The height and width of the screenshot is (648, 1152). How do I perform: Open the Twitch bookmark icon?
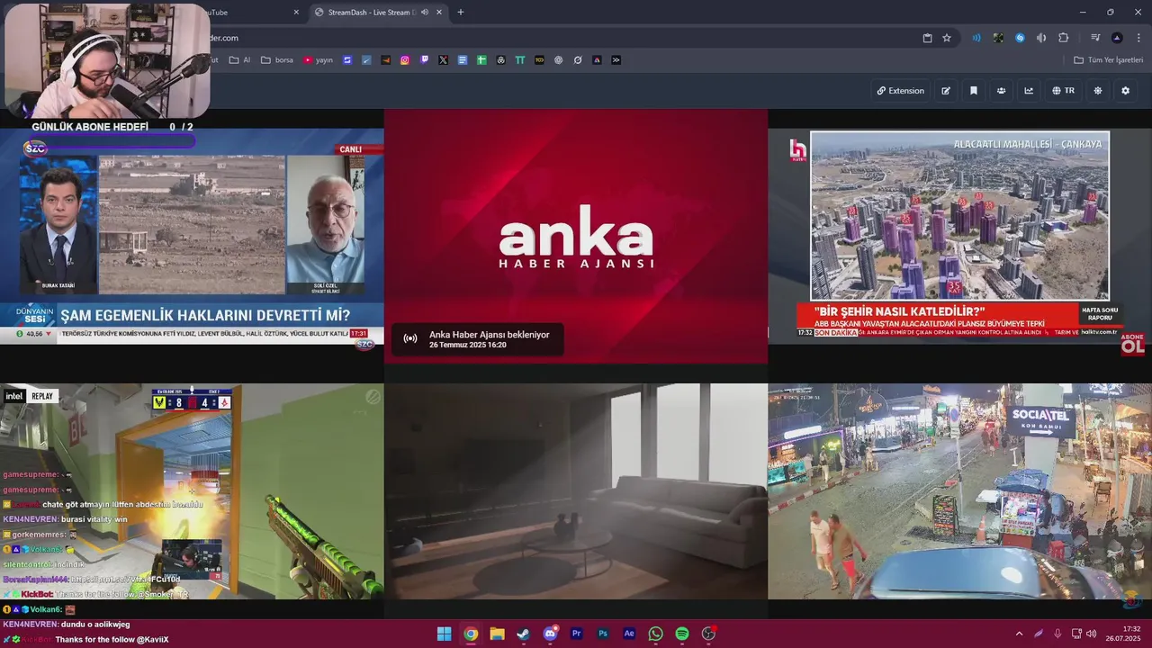click(x=425, y=60)
